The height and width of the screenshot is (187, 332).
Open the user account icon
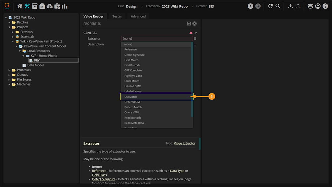(318, 6)
